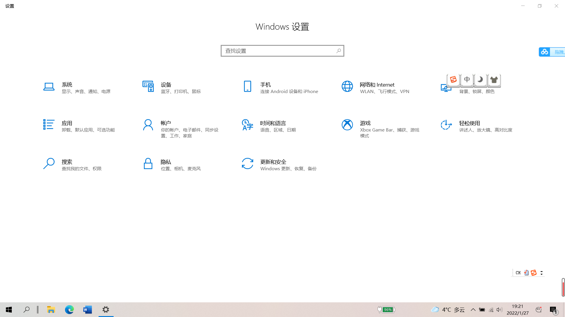The image size is (565, 317).
Task: Click 卸载、默认应用、可选功能 description
Action: pos(88,130)
